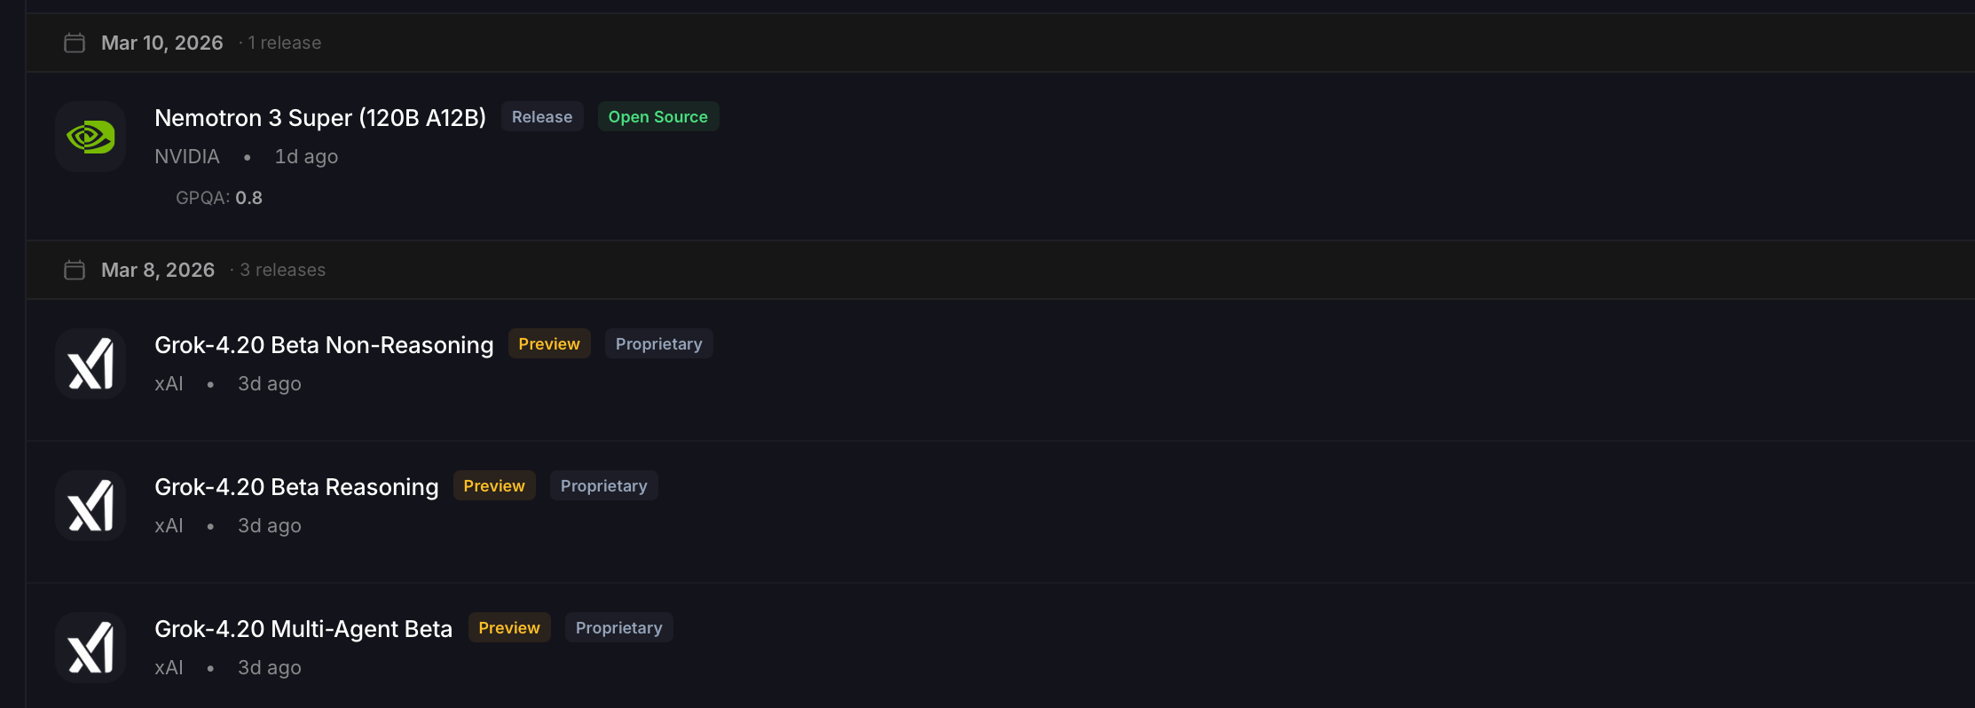Viewport: 1975px width, 708px height.
Task: Click the xAI logo beside Grok-4.20 Beta Non-Reasoning
Action: click(x=90, y=364)
